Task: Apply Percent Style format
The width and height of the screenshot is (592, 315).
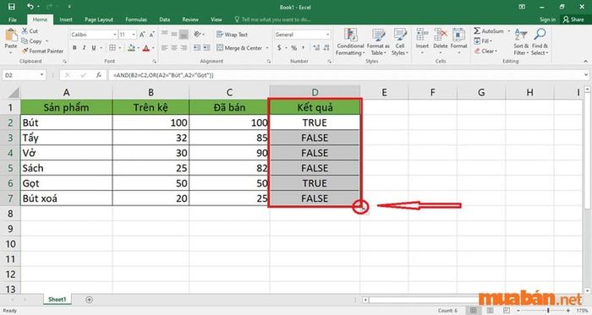Action: [x=293, y=48]
